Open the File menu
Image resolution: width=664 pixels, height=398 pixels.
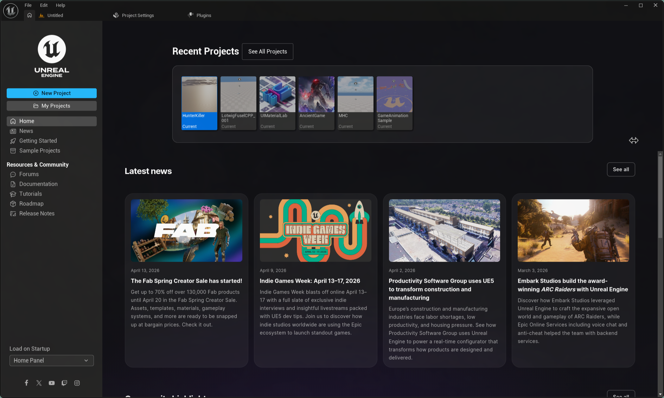[28, 5]
